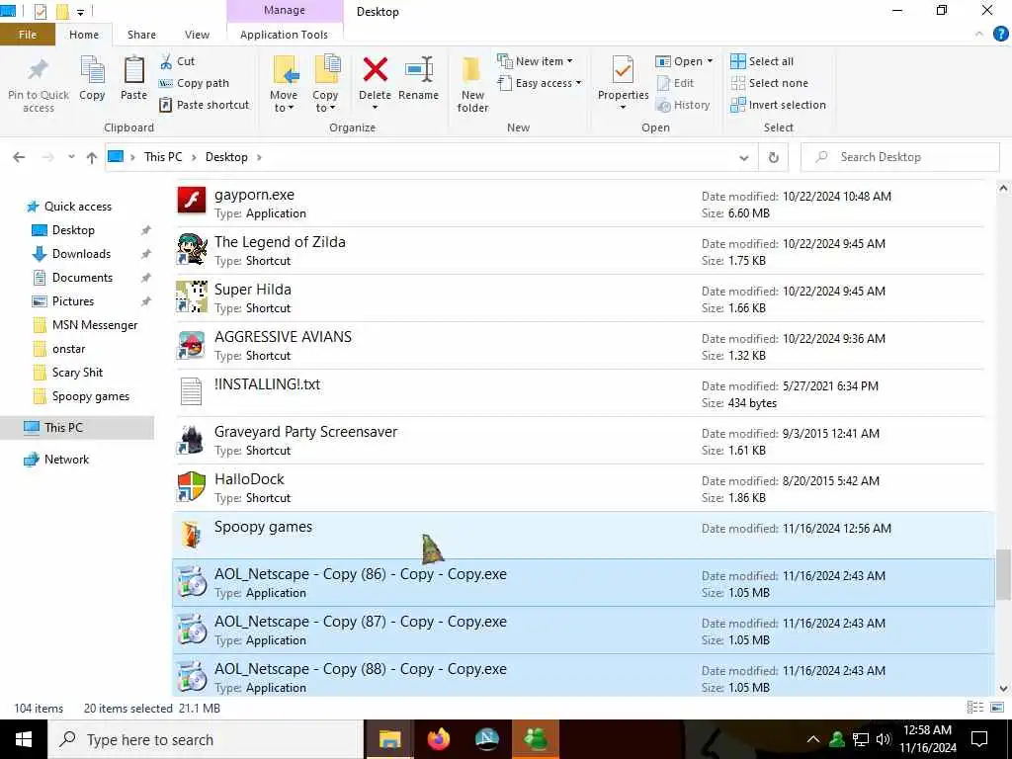Open Help with blue question mark
The image size is (1012, 759).
pos(1000,34)
